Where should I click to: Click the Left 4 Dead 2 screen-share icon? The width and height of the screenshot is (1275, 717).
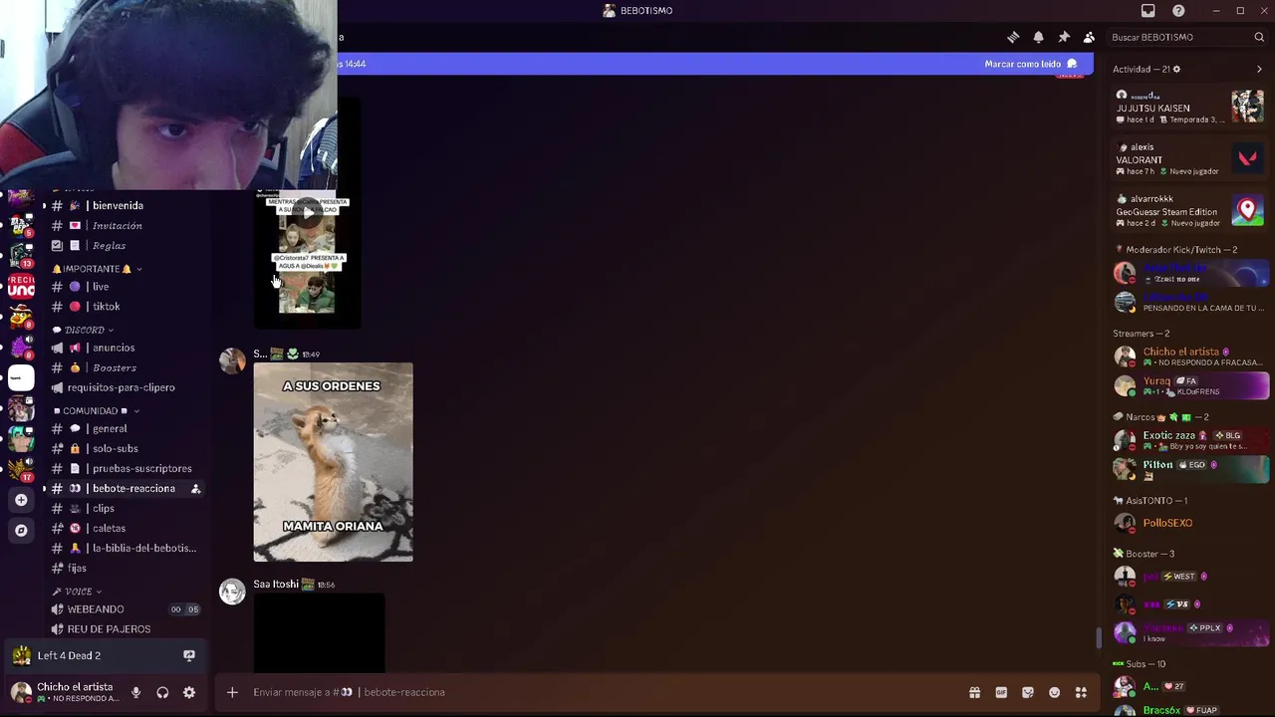click(x=189, y=655)
